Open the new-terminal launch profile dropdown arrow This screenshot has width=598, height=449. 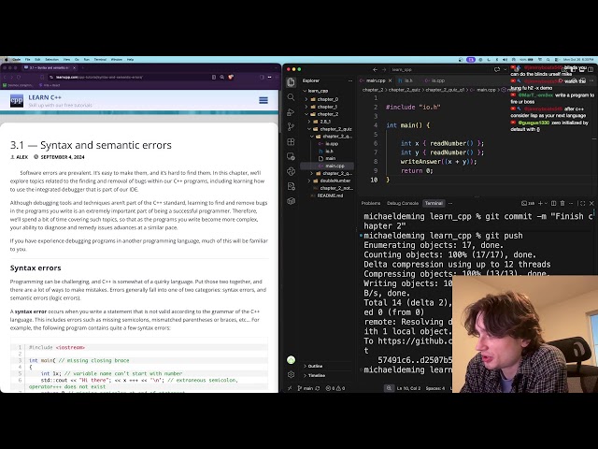click(546, 203)
